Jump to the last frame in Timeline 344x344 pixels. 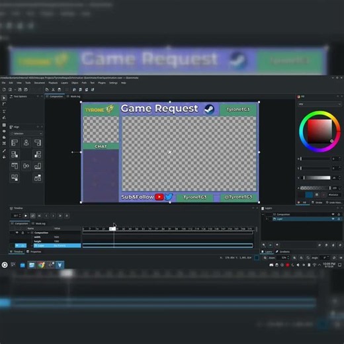coord(60,216)
